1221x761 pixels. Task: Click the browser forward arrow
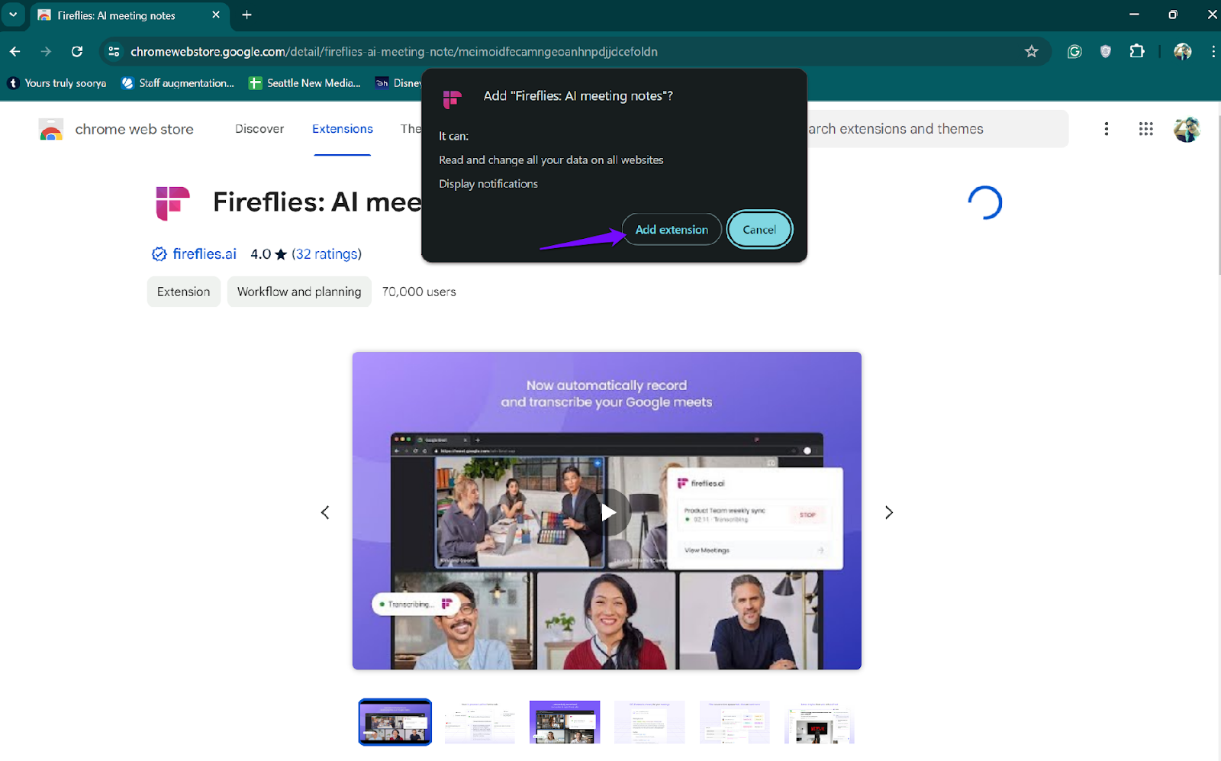click(x=46, y=51)
